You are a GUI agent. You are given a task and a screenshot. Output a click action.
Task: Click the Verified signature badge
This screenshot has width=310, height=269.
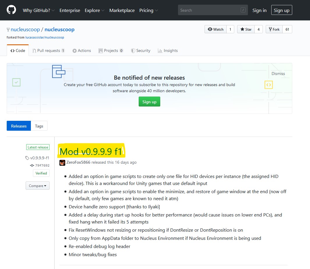point(41,173)
